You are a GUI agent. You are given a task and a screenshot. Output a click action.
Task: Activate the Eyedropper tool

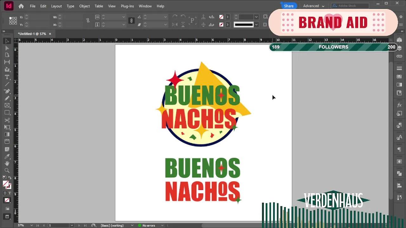[x=7, y=156]
